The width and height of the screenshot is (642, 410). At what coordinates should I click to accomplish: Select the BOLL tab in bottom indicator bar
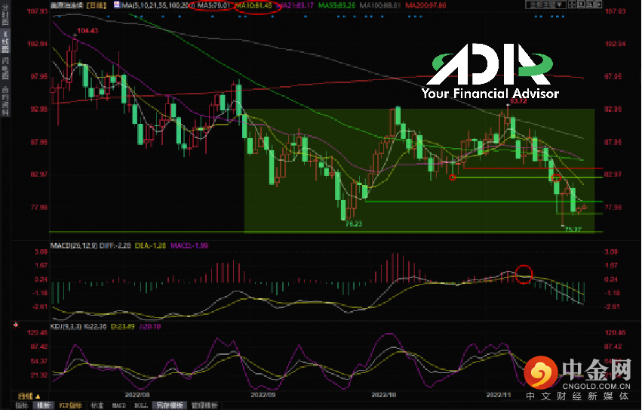pyautogui.click(x=141, y=405)
